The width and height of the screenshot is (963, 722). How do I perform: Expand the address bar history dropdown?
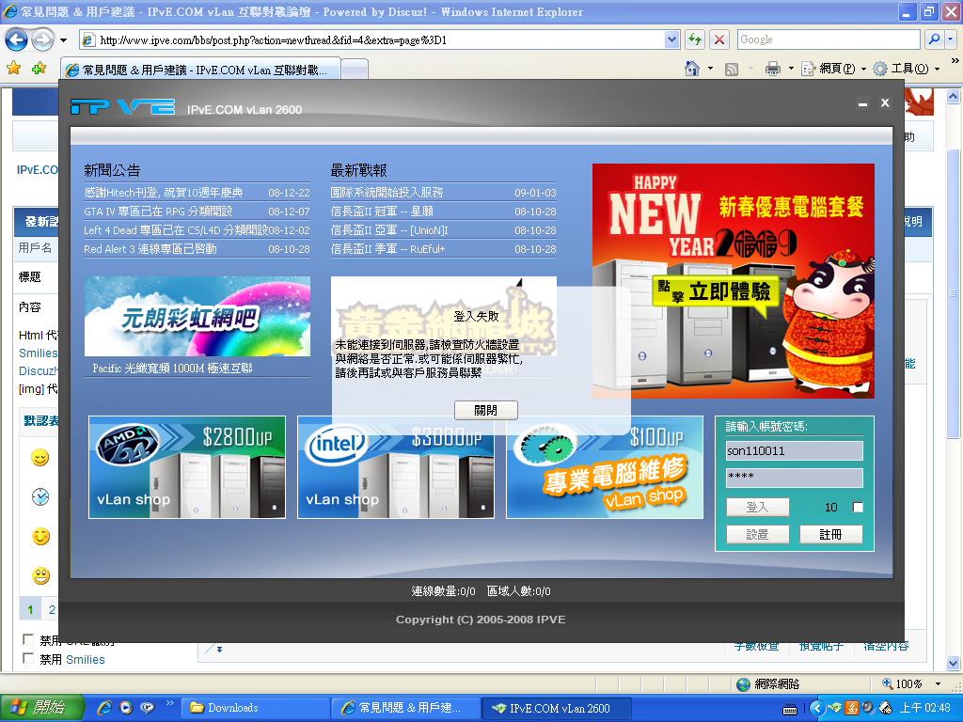click(671, 39)
